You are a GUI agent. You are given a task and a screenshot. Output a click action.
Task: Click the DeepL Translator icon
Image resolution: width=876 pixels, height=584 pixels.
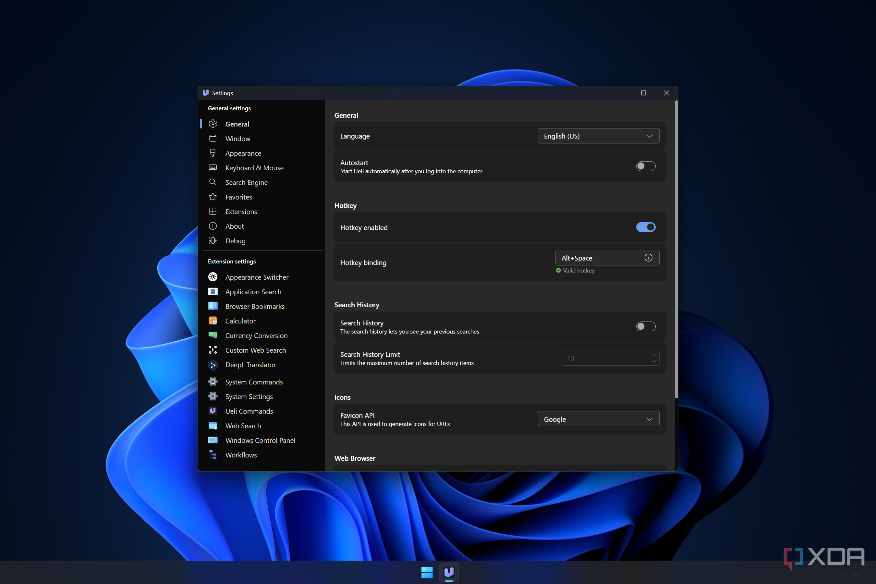[213, 365]
